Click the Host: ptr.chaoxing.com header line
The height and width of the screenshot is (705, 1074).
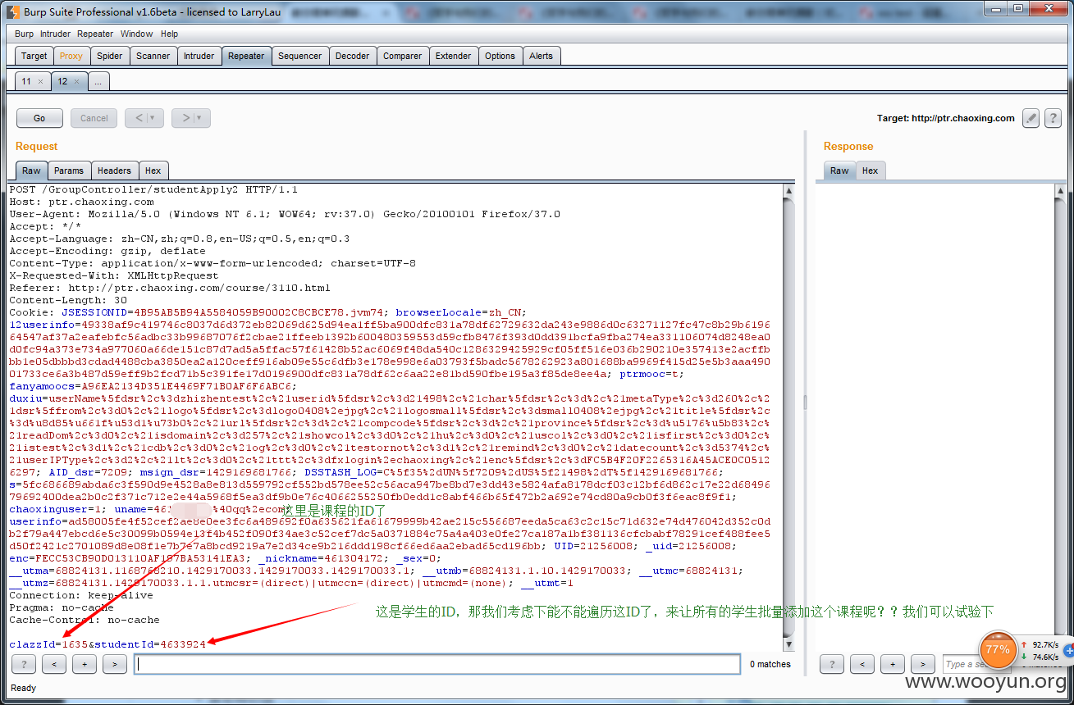(81, 202)
